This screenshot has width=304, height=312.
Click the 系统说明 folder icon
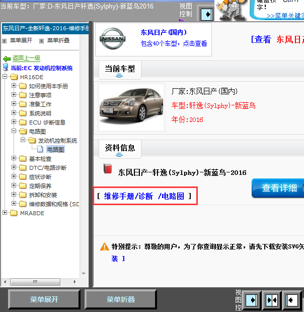pos(23,113)
